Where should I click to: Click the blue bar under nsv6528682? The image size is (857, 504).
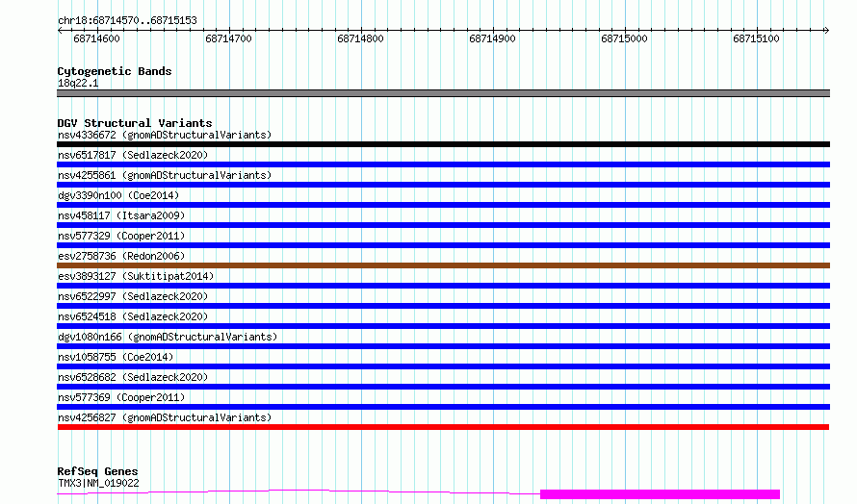(443, 387)
